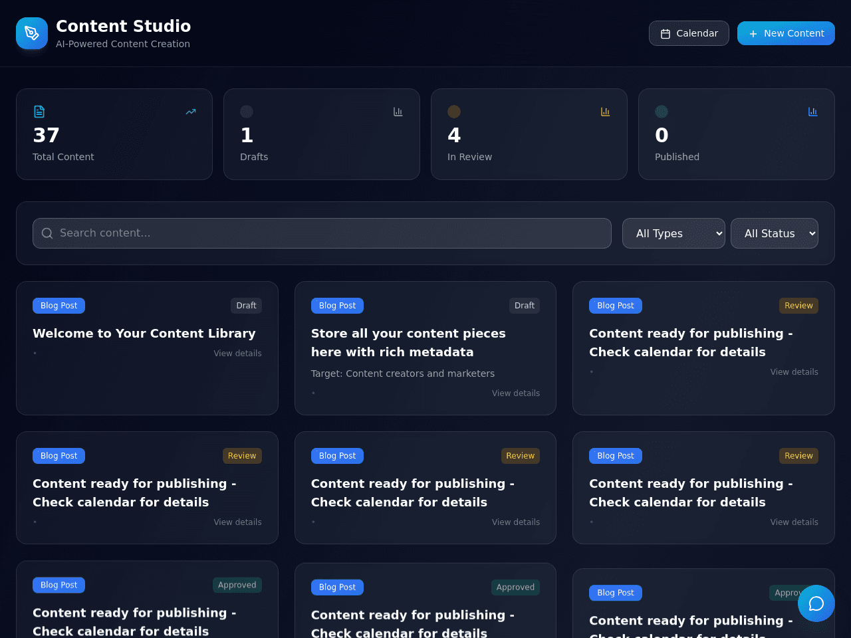Image resolution: width=851 pixels, height=638 pixels.
Task: Click the teal circle icon on Published card
Action: tap(662, 112)
